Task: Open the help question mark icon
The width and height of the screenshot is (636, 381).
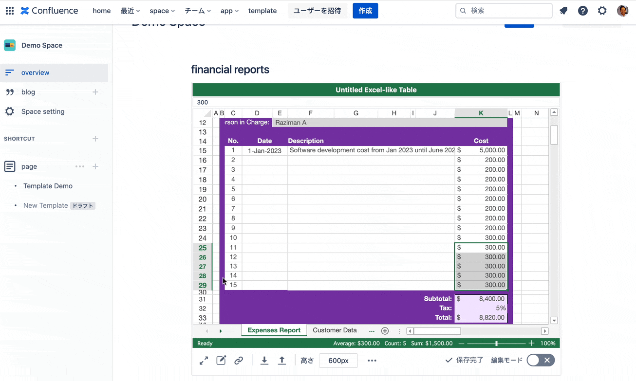Action: (582, 10)
